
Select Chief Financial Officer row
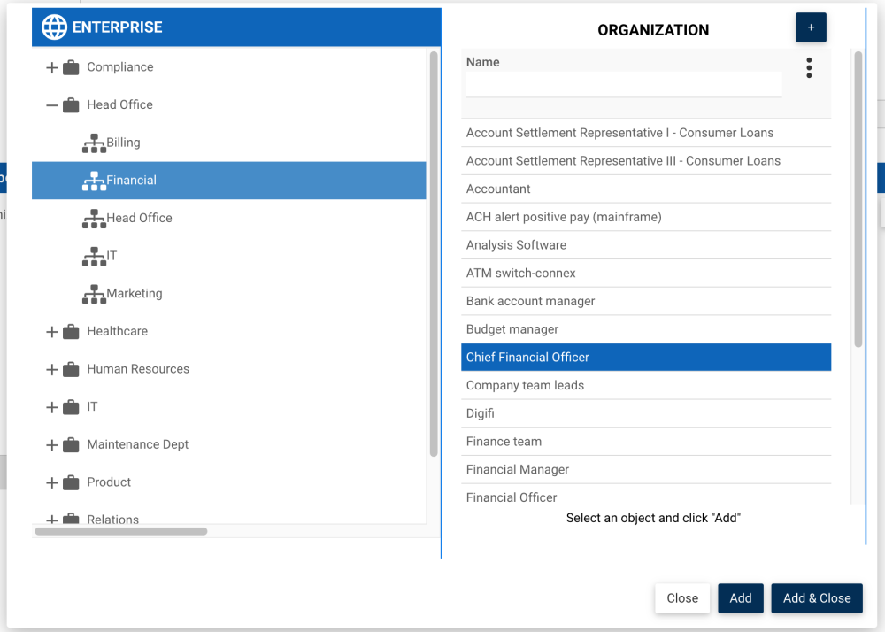pos(527,358)
